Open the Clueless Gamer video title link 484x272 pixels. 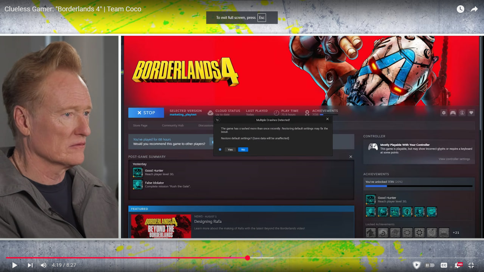click(x=73, y=9)
